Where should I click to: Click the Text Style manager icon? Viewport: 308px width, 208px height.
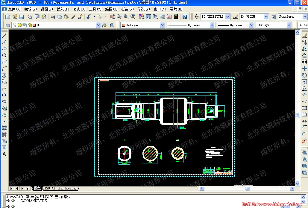point(197,17)
